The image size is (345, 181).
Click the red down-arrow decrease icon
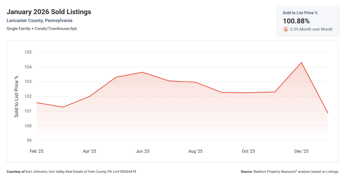(x=286, y=29)
